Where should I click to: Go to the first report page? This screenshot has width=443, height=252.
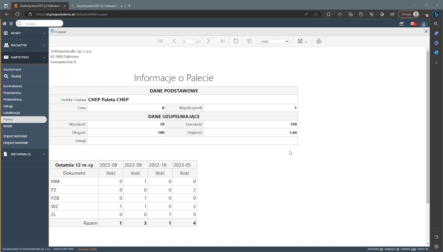coord(160,41)
